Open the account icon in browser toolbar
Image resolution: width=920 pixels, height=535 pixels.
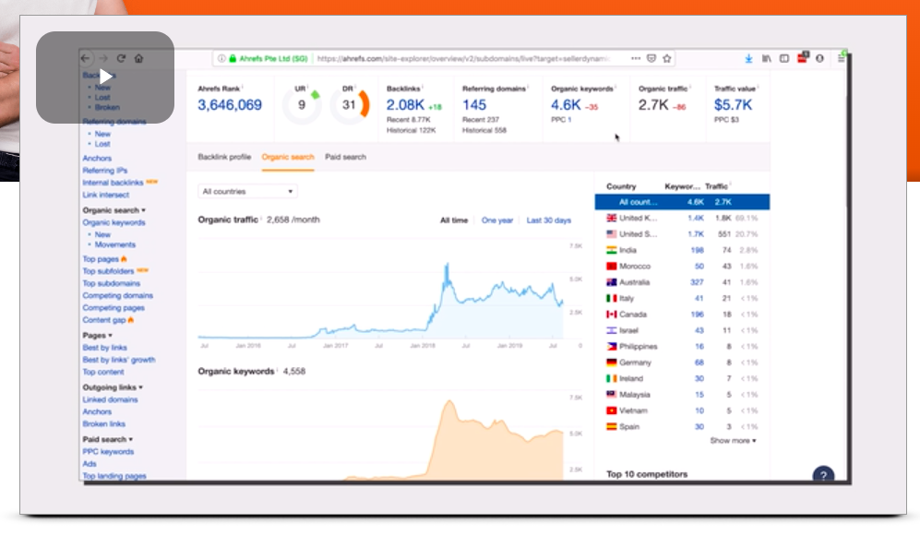(819, 59)
